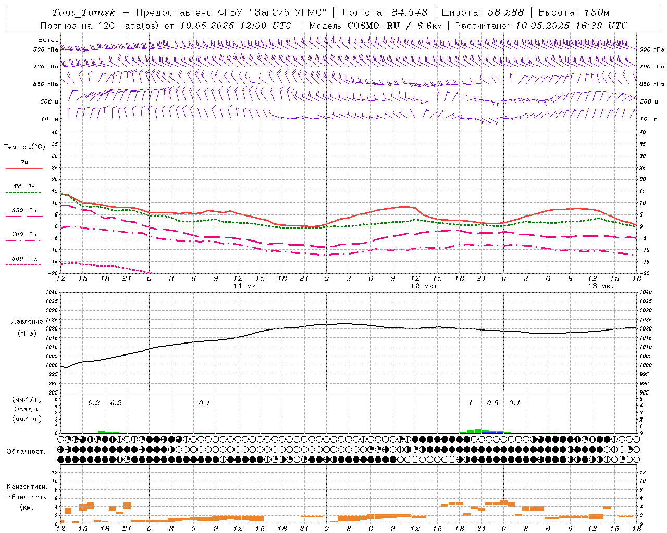Select the Прогноз на 120 часа(ов) text
Viewport: 667px width, 533px height.
click(x=101, y=26)
